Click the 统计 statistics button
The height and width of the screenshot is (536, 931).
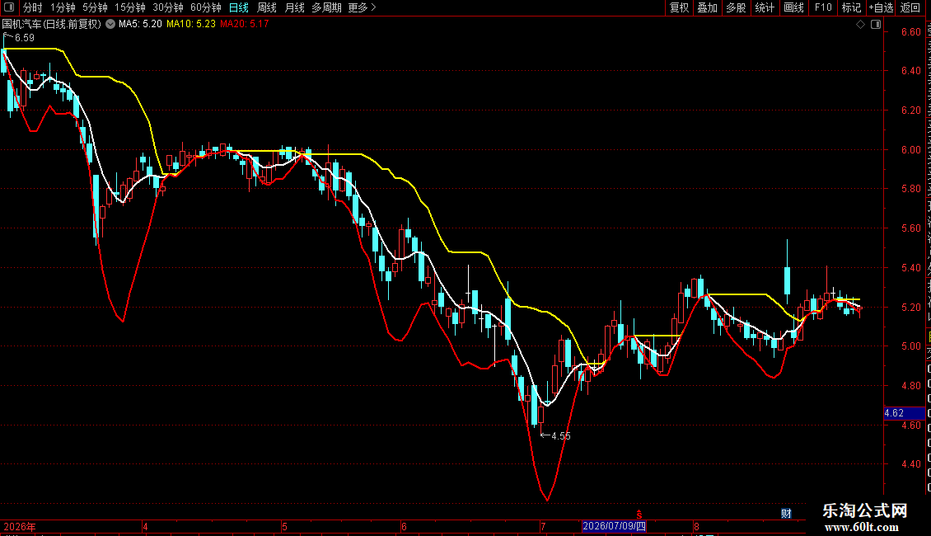[x=764, y=7]
